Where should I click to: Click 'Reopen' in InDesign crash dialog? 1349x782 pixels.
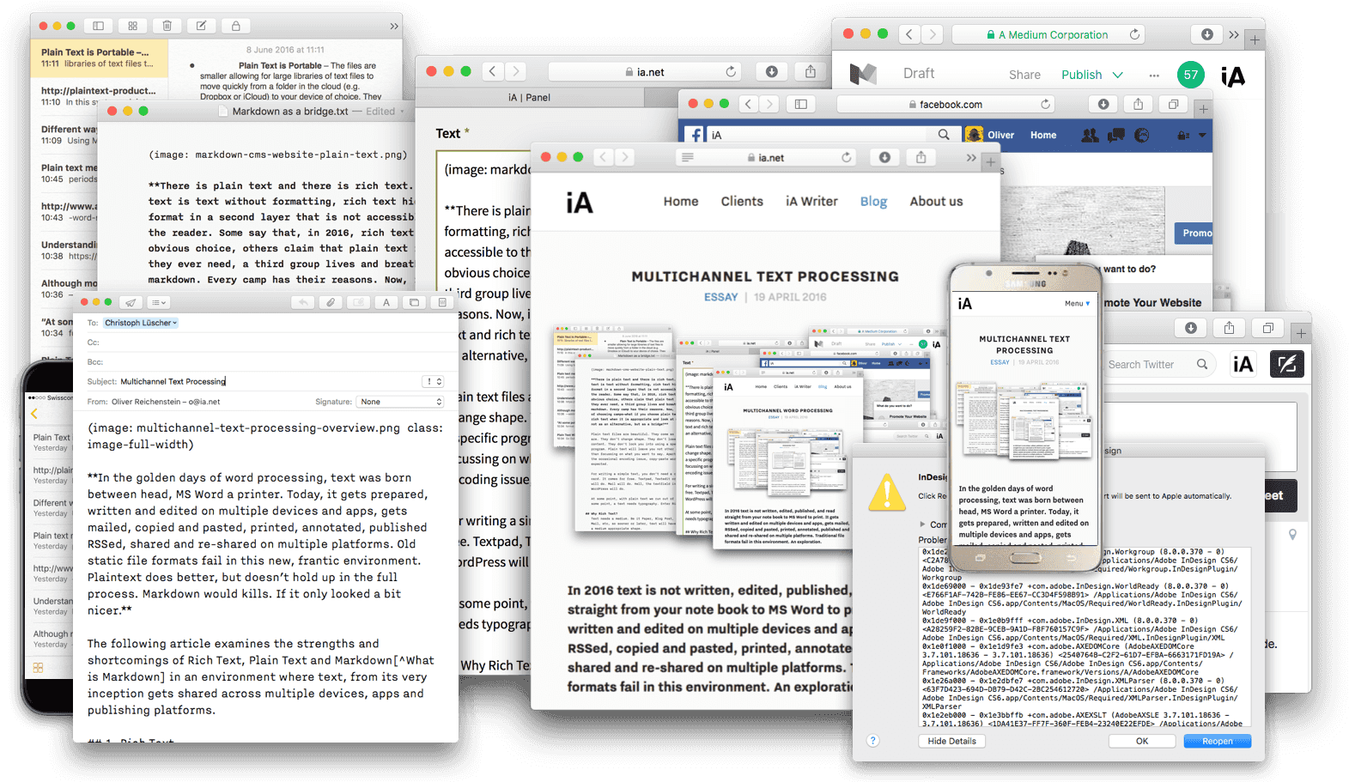[x=1218, y=741]
